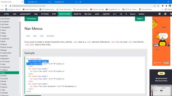Open the PDF Drive bookmark
Screen dimensions: 172x96
coord(130,9)
